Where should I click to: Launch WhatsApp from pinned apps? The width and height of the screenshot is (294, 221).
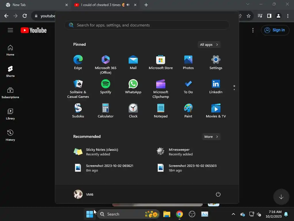(x=133, y=87)
